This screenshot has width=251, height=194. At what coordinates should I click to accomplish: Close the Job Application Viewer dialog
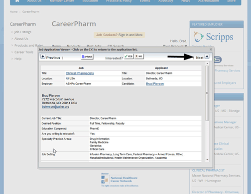(211, 50)
